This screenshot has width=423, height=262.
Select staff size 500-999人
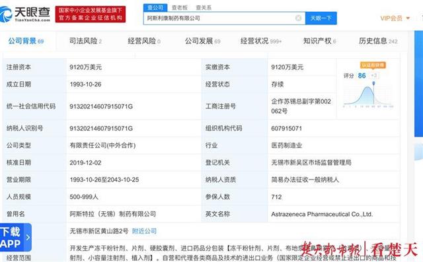tap(84, 197)
